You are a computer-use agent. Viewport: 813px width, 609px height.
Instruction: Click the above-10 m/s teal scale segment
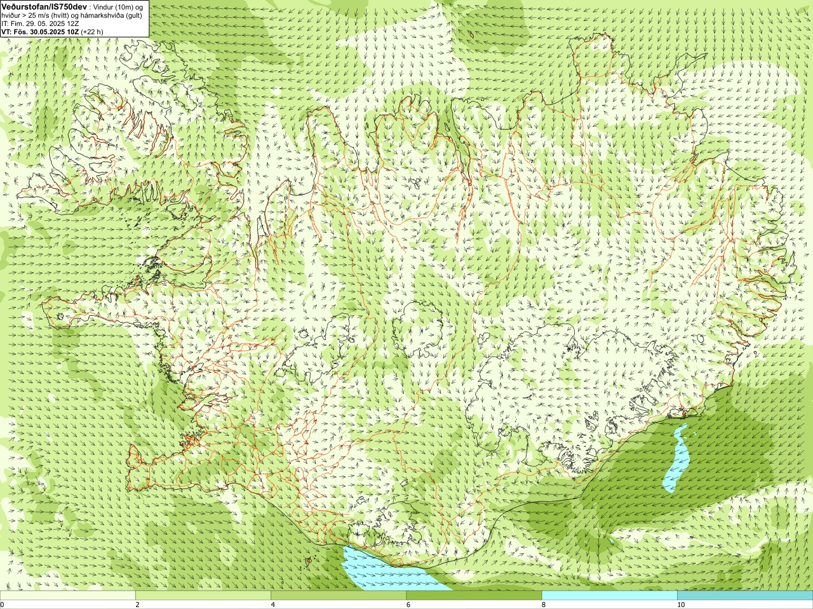click(745, 596)
